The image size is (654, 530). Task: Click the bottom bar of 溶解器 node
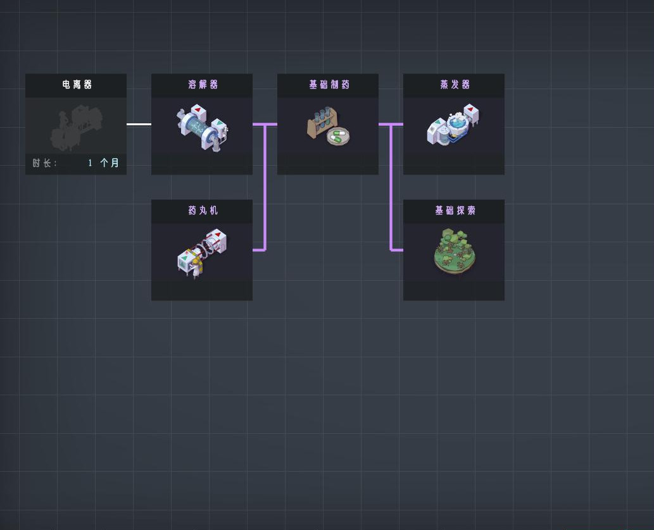click(202, 164)
